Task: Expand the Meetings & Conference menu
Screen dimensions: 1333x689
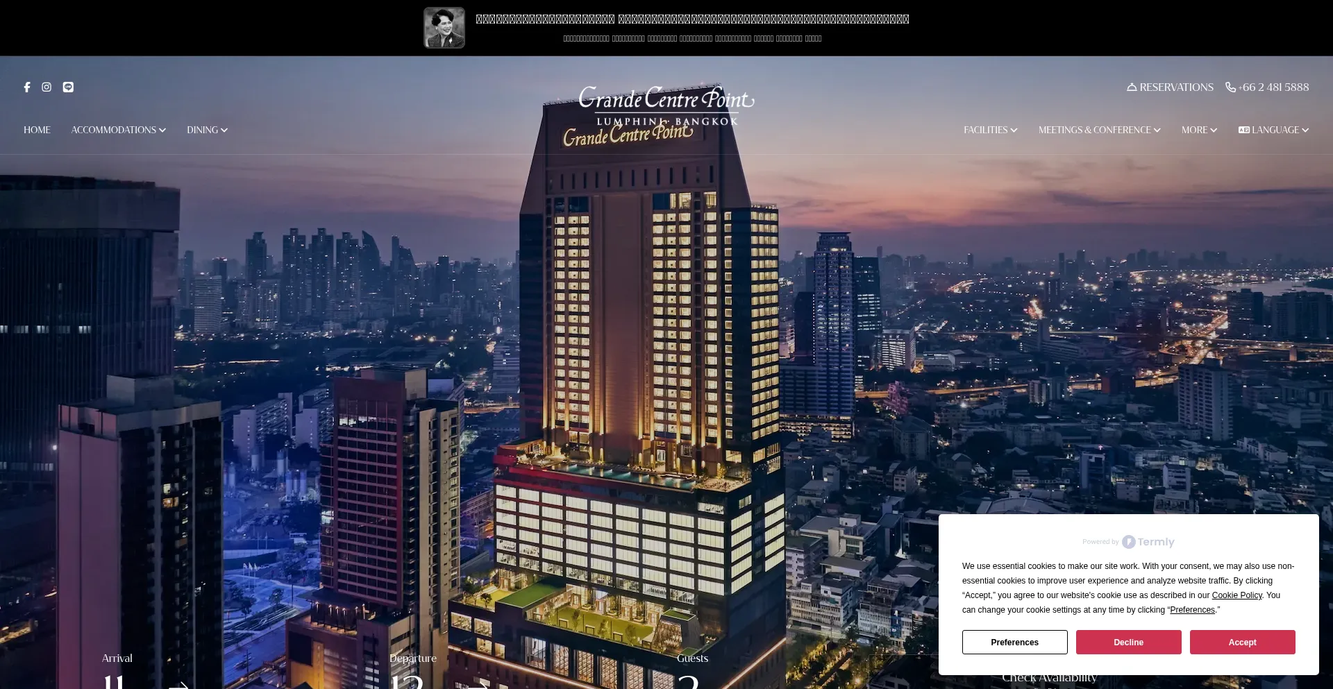Action: point(1099,130)
